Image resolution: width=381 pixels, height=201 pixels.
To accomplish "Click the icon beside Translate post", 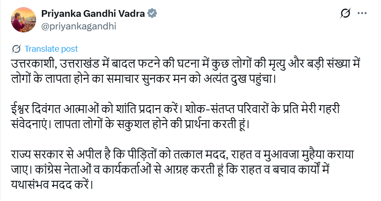I will [17, 49].
